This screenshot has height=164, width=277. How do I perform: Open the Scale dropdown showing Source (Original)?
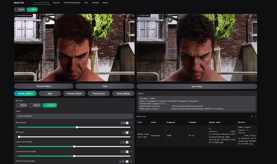74,116
